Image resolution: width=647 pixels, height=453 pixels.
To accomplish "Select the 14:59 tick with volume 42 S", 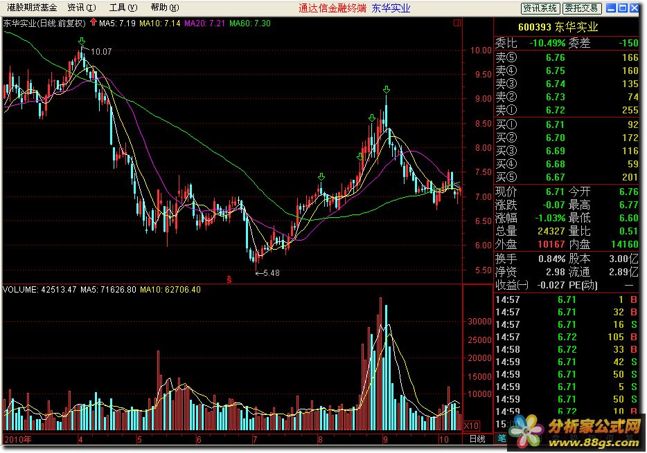I will (x=567, y=362).
